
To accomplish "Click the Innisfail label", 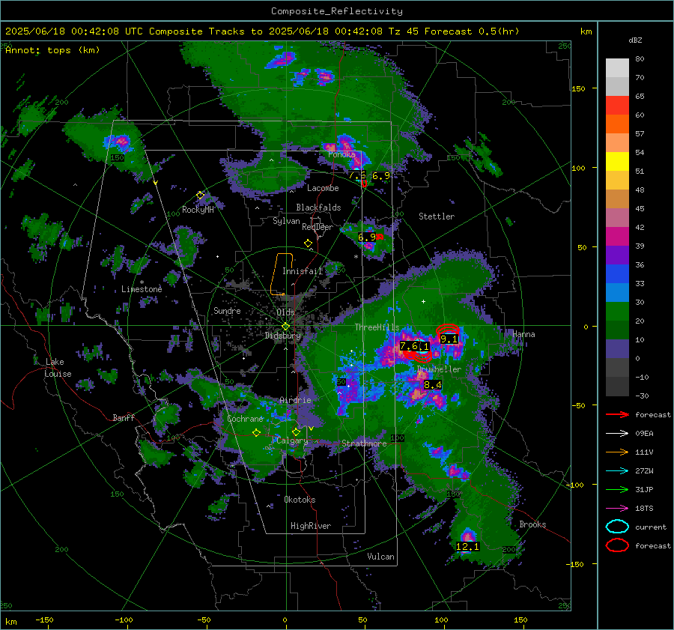I will [303, 271].
